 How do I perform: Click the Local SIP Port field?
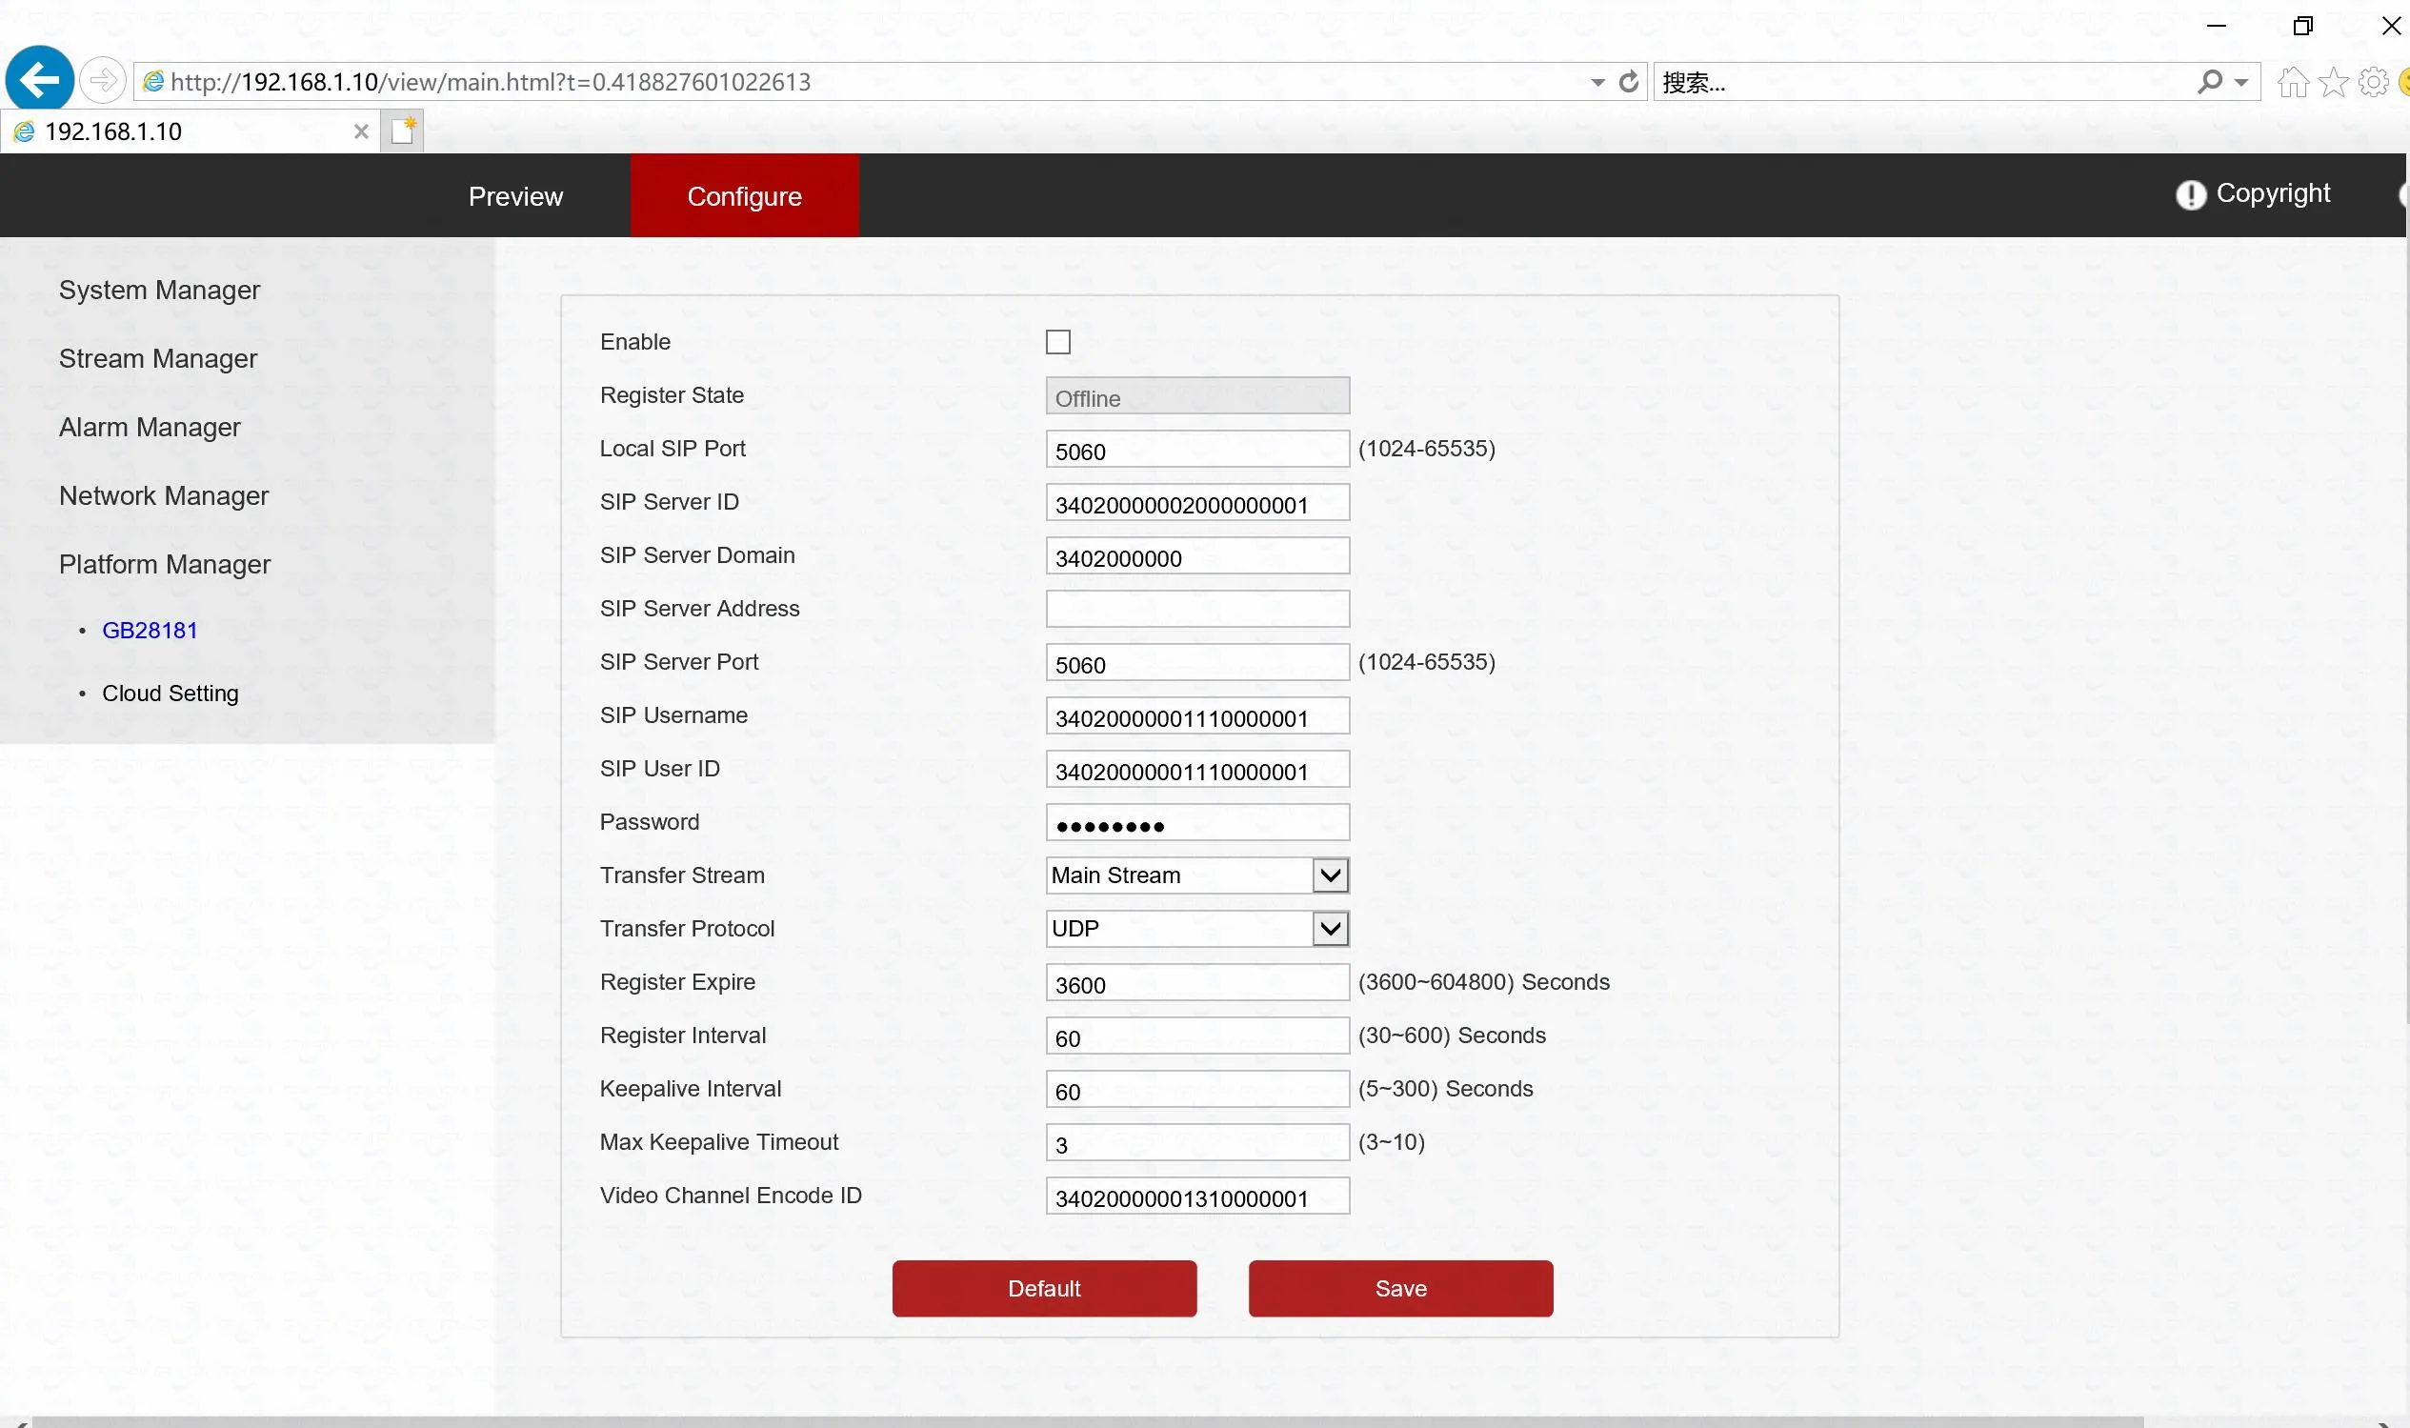click(1196, 449)
